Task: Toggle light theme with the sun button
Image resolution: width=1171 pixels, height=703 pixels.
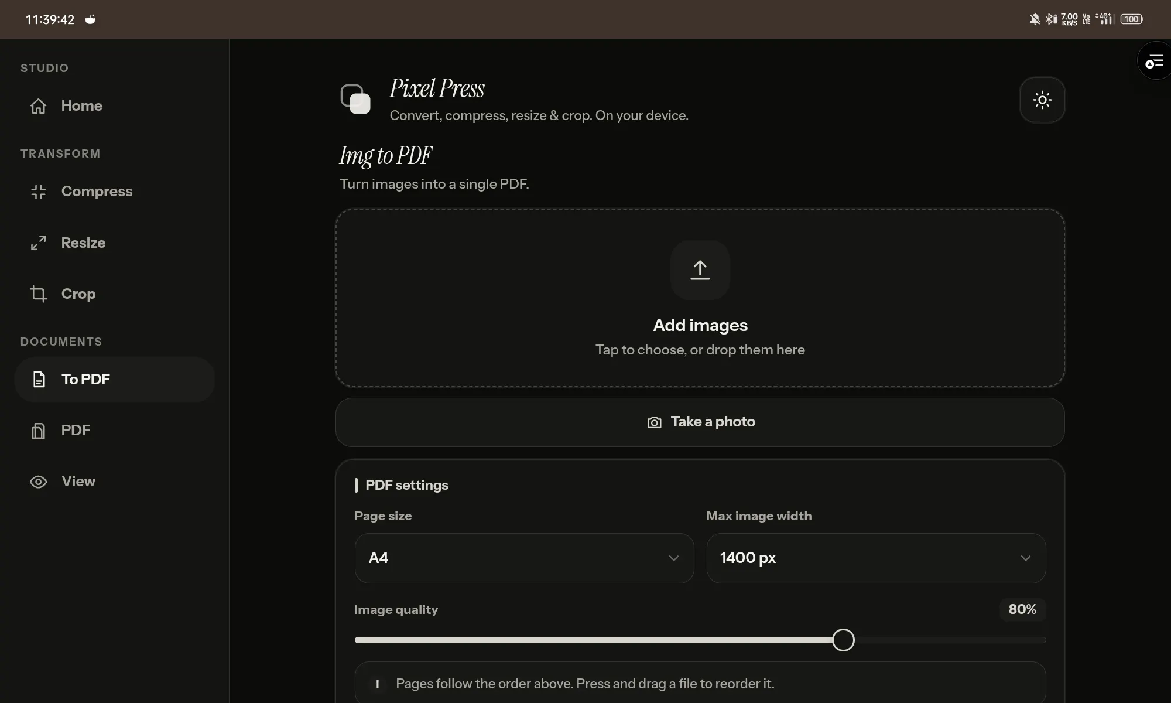Action: (x=1042, y=100)
